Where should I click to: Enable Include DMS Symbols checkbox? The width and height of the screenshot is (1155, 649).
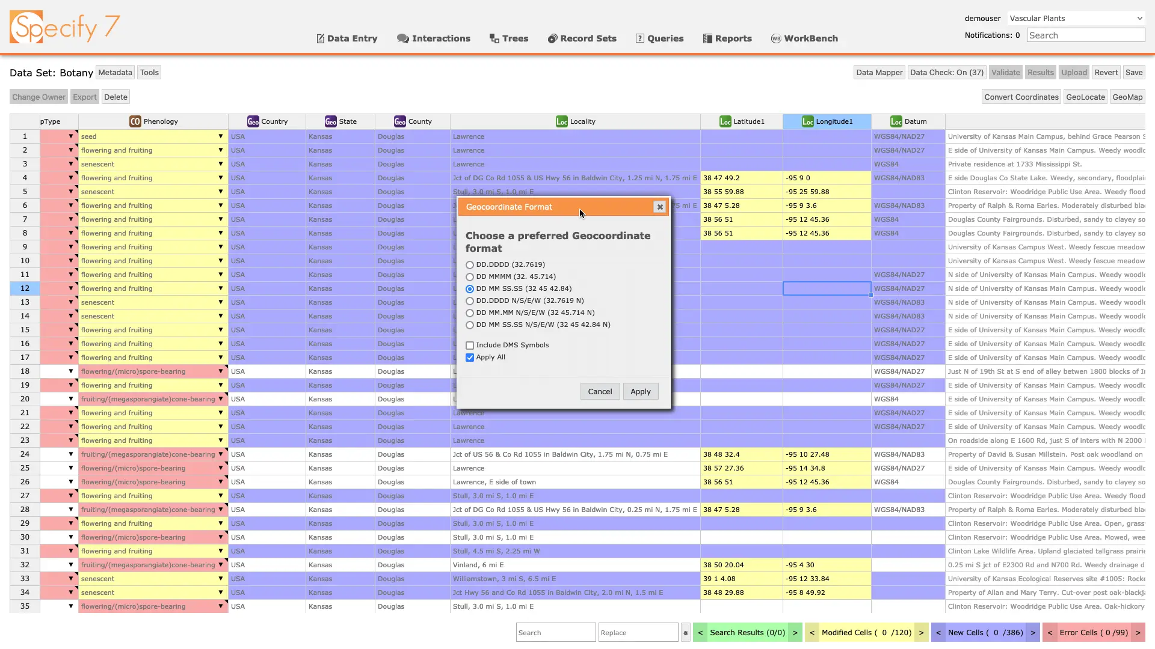(470, 346)
